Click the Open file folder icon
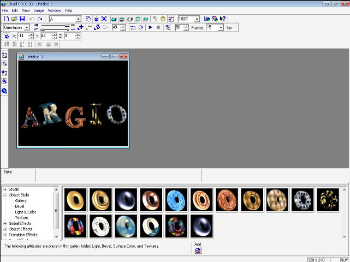The image size is (350, 262). pos(14,19)
